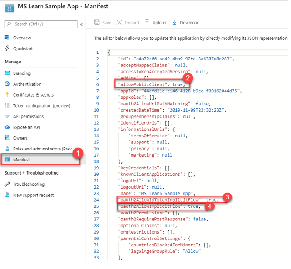This screenshot has width=291, height=269.
Task: Click "optionalClaims" on line 28
Action: 139,225
